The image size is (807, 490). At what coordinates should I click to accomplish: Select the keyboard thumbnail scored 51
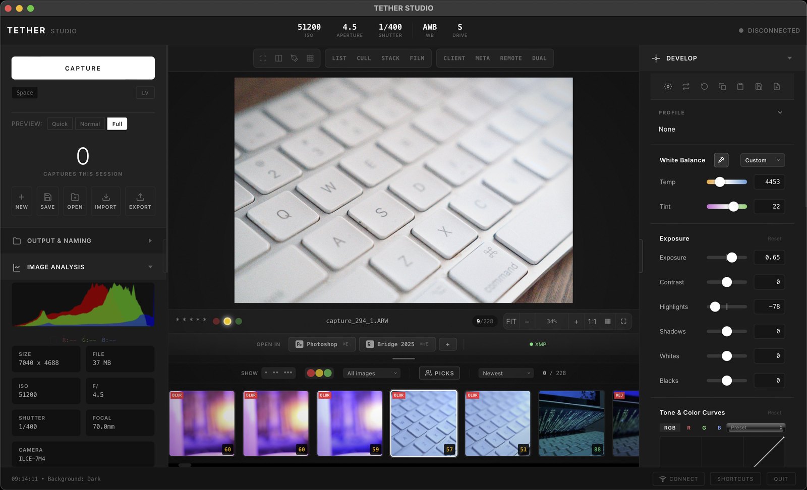click(x=498, y=423)
